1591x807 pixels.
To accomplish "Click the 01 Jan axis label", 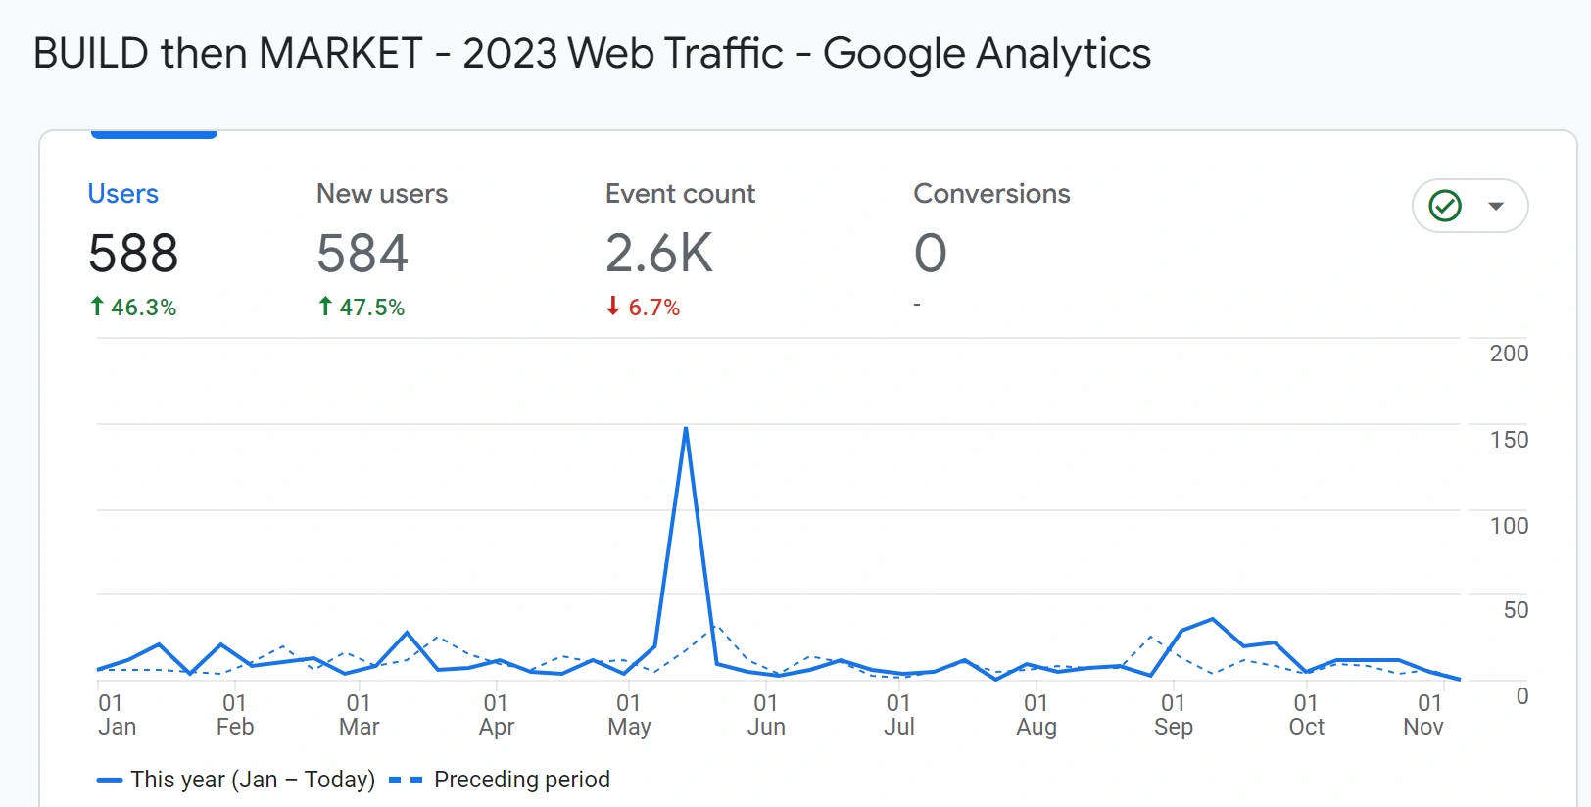I will coord(117,715).
